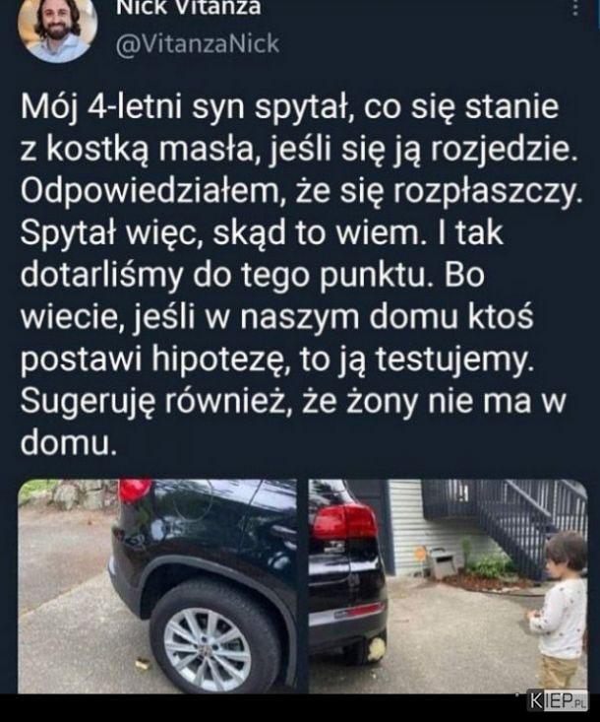600x722 pixels.
Task: Click the child standing in the right photo
Action: click(560, 610)
